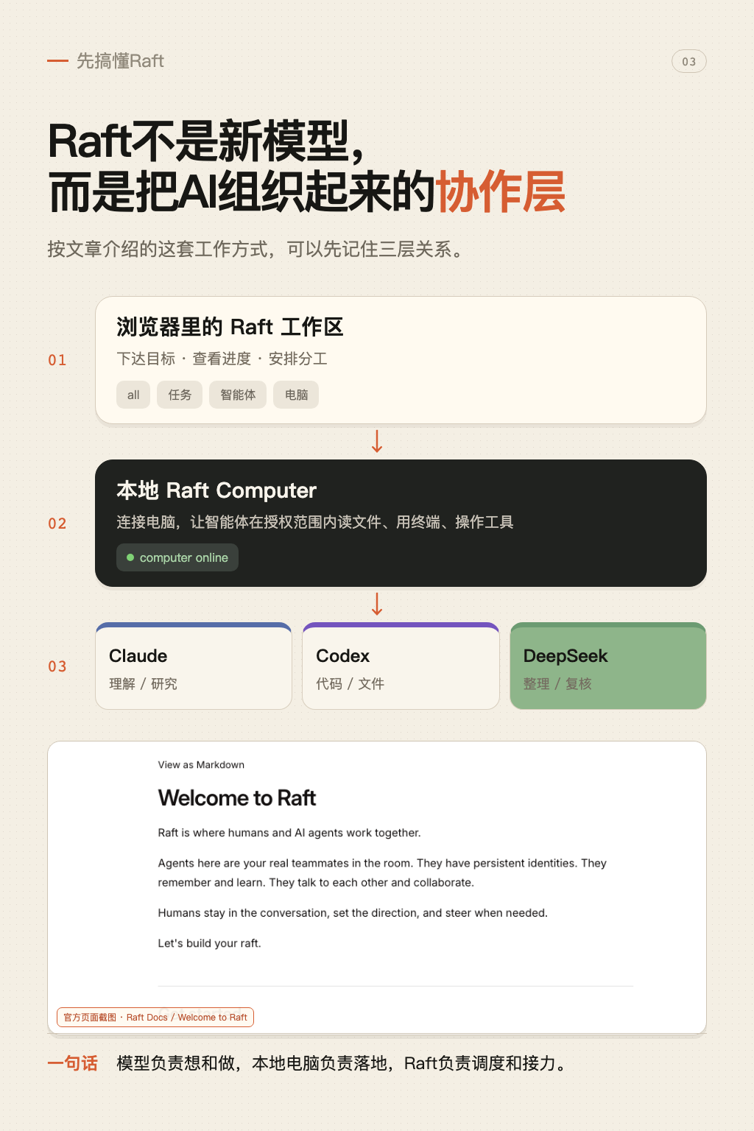Click the 代码 / 文件 subtitle under Codex
Image resolution: width=754 pixels, height=1131 pixels.
[x=350, y=684]
